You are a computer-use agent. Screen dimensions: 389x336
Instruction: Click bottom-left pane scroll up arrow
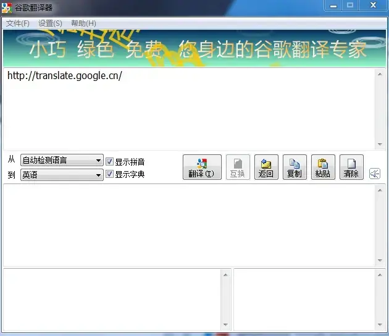(x=225, y=275)
